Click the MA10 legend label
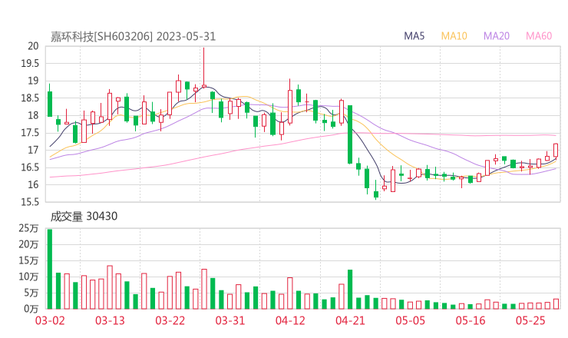The height and width of the screenshot is (338, 568). pos(454,36)
